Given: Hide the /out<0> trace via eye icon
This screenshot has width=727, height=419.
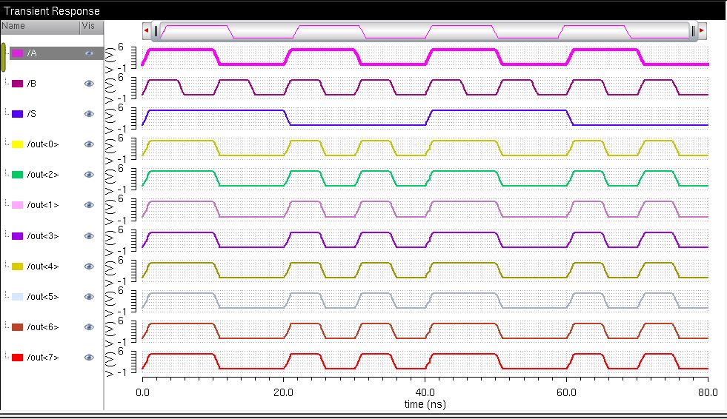Looking at the screenshot, I should (x=89, y=144).
